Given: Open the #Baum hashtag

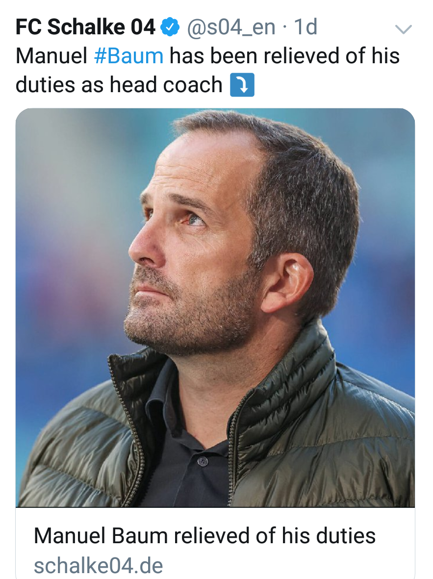Looking at the screenshot, I should tap(128, 56).
